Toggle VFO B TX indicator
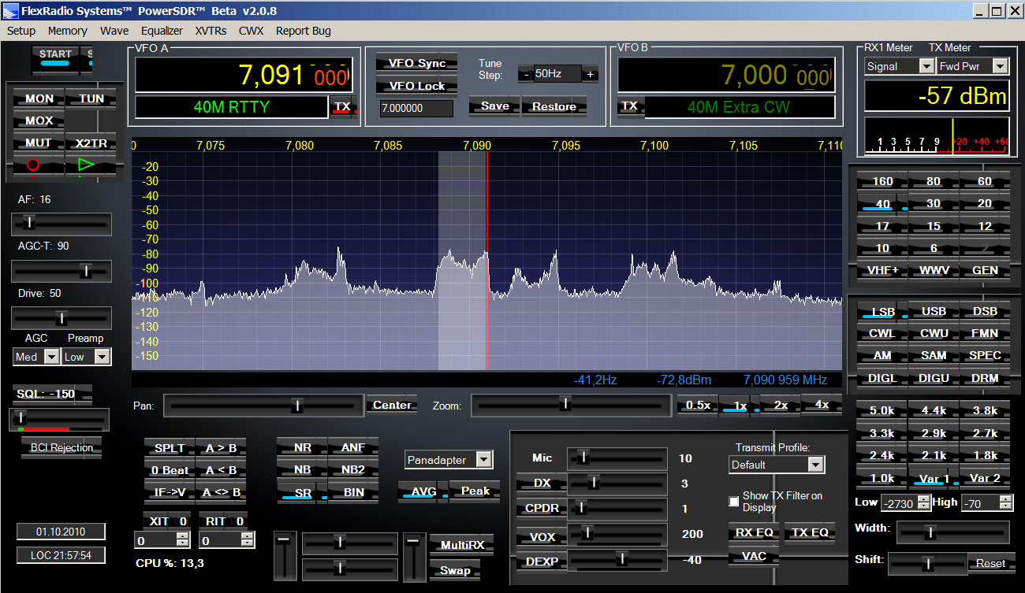The width and height of the screenshot is (1025, 593). point(629,106)
